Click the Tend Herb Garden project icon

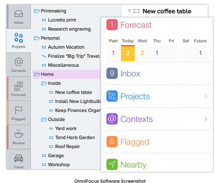[x=51, y=137]
